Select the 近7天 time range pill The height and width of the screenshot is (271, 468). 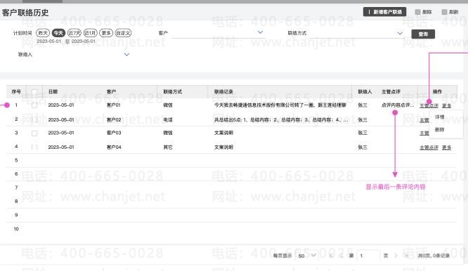click(74, 33)
